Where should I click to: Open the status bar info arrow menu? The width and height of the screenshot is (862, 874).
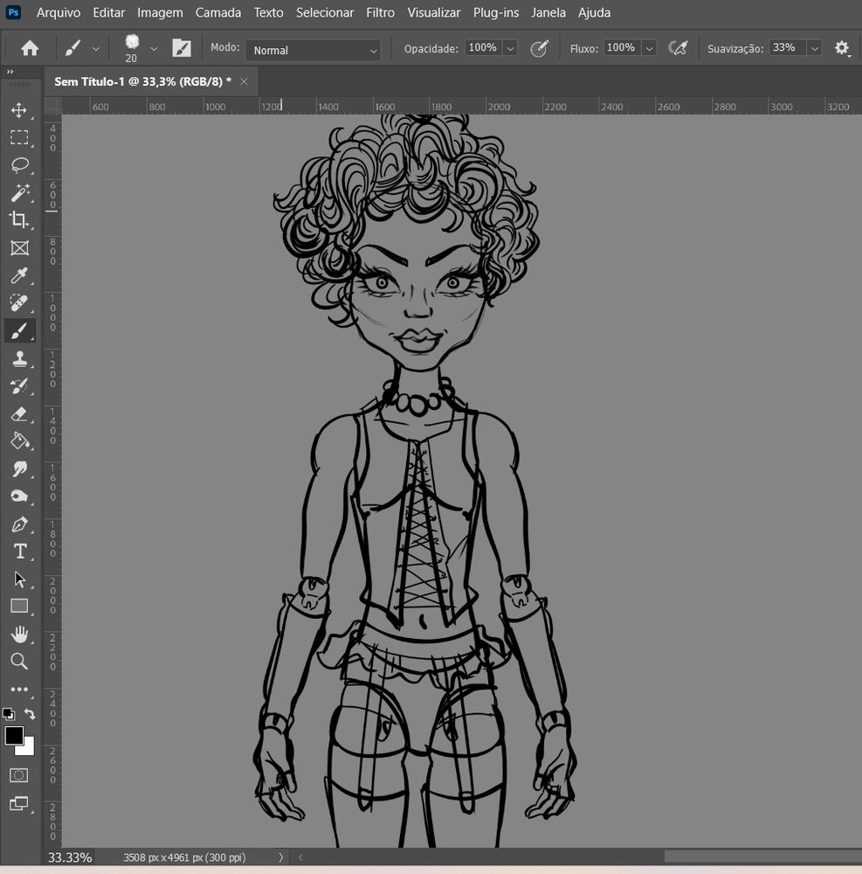(280, 857)
